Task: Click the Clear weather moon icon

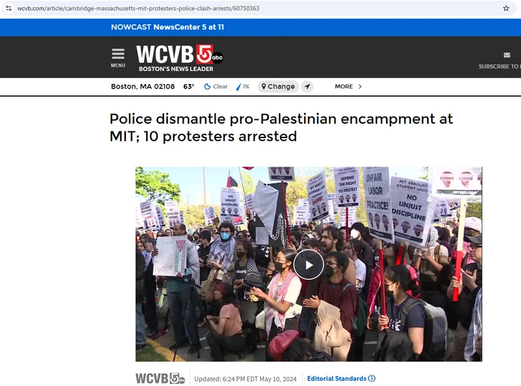Action: pyautogui.click(x=207, y=87)
